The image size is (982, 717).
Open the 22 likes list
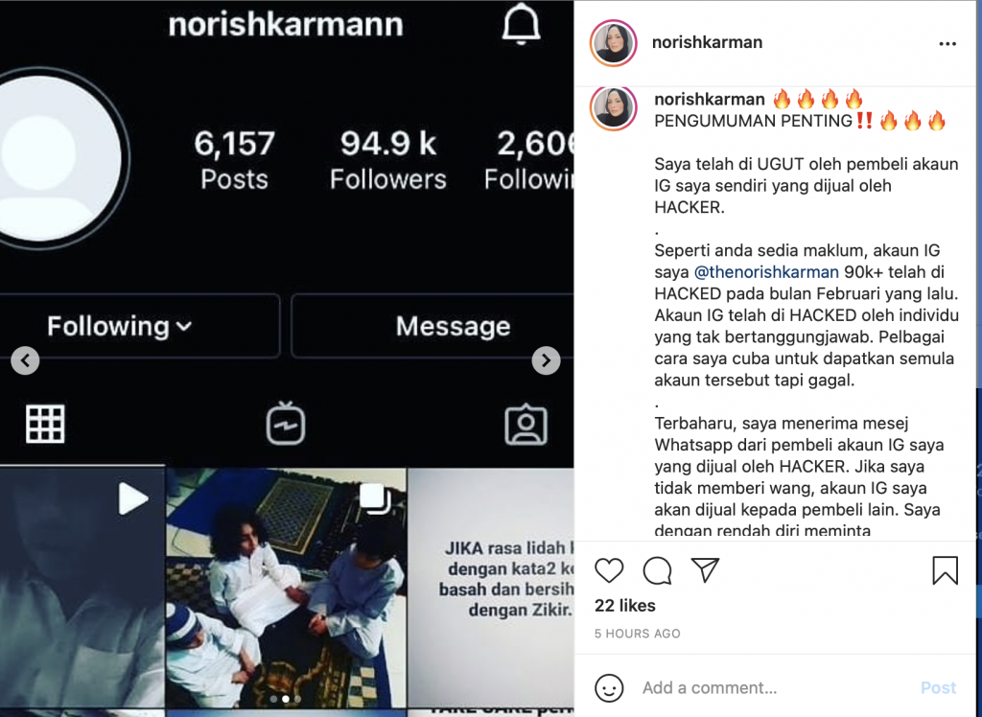tap(625, 606)
